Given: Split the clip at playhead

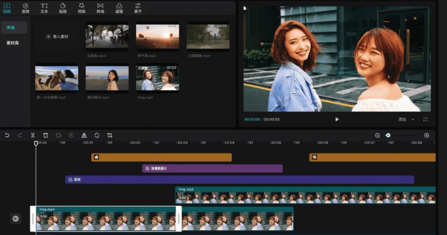Looking at the screenshot, I should click(x=33, y=135).
